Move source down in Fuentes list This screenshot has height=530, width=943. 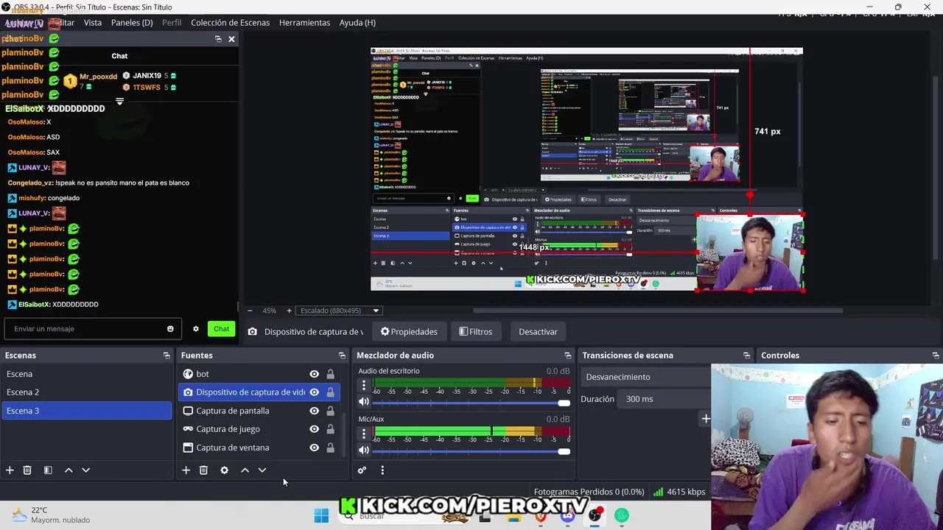tap(262, 470)
